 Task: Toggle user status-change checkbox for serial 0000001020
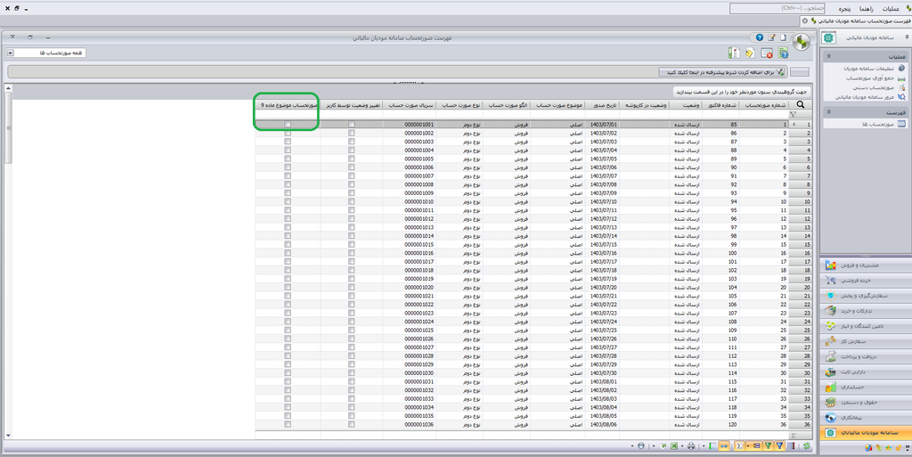(x=351, y=287)
